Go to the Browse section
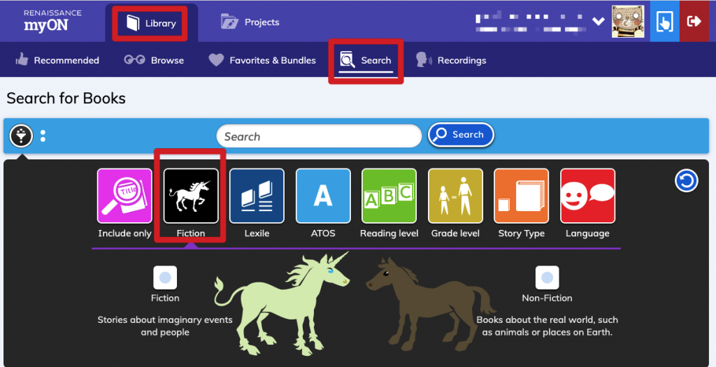 154,60
